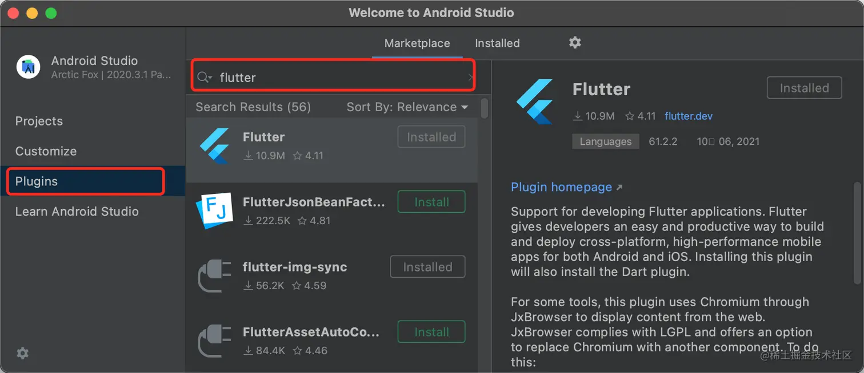The height and width of the screenshot is (373, 864).
Task: Expand search history arrow next to magnifier
Action: coord(210,78)
